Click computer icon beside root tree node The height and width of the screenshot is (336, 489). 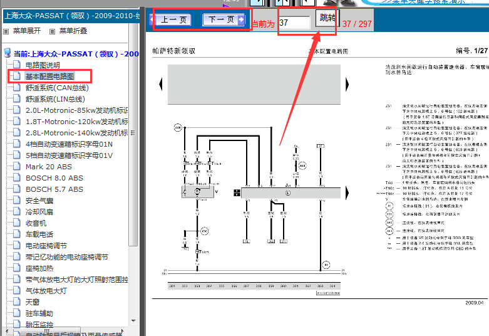point(7,53)
